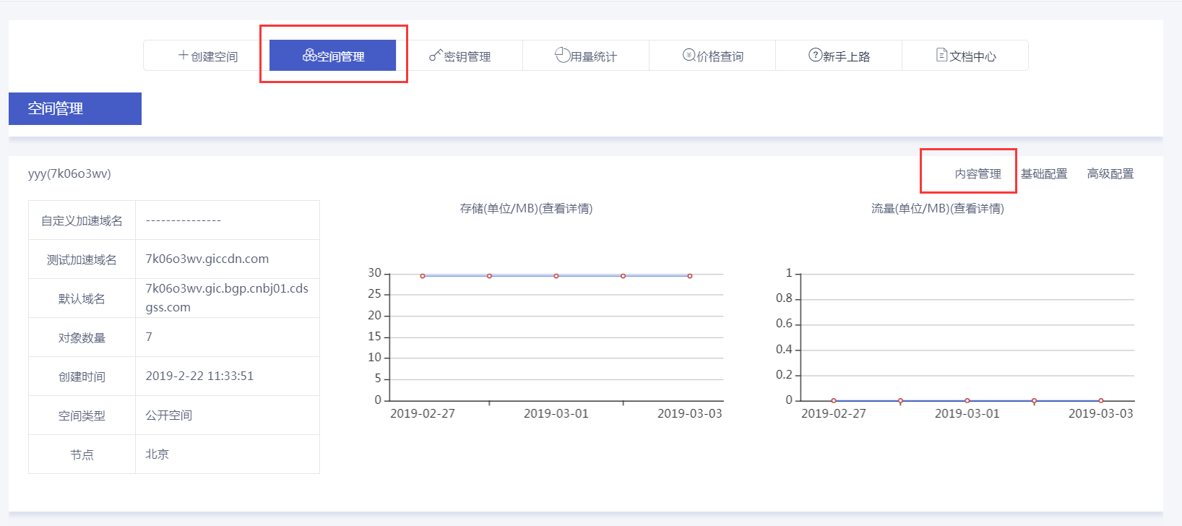Click 存储 chart title to view details
The width and height of the screenshot is (1182, 526).
(526, 209)
